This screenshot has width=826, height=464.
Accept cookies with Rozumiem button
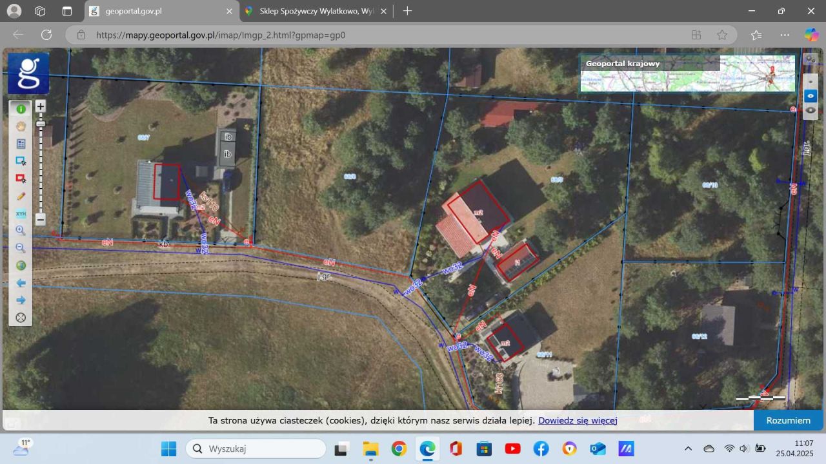pos(788,420)
